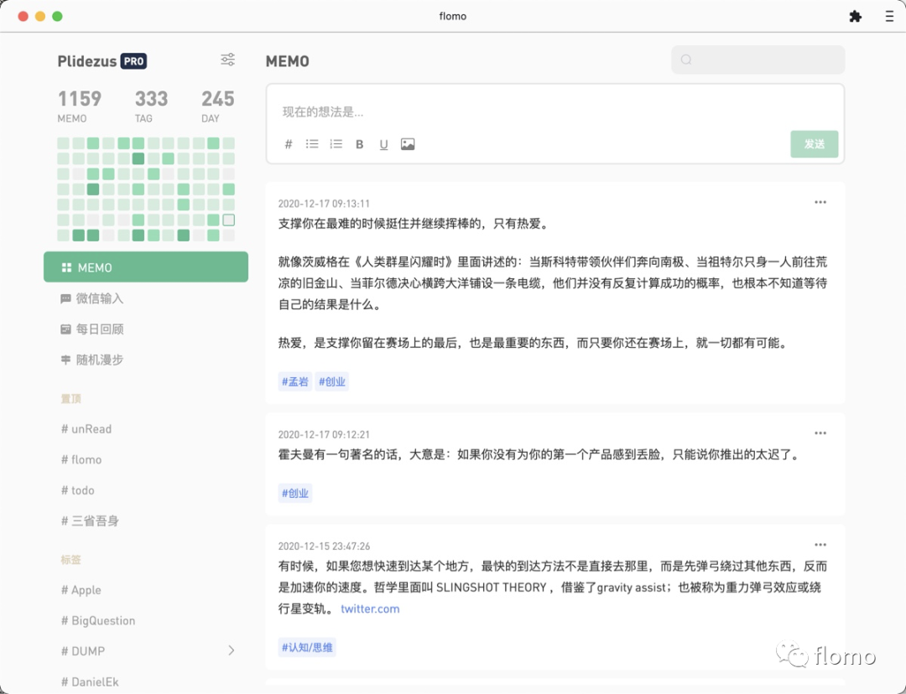Click the 245 DAY count
Image resolution: width=906 pixels, height=694 pixels.
(218, 106)
